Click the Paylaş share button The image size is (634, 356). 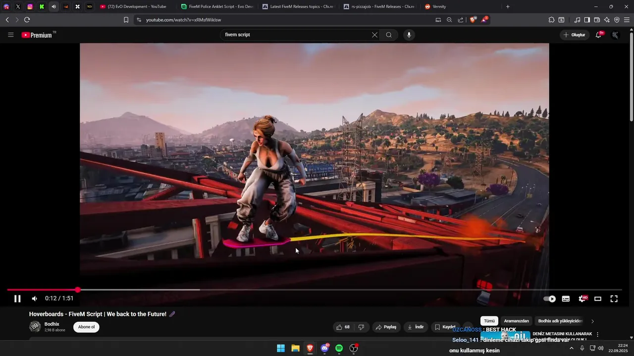coord(386,327)
